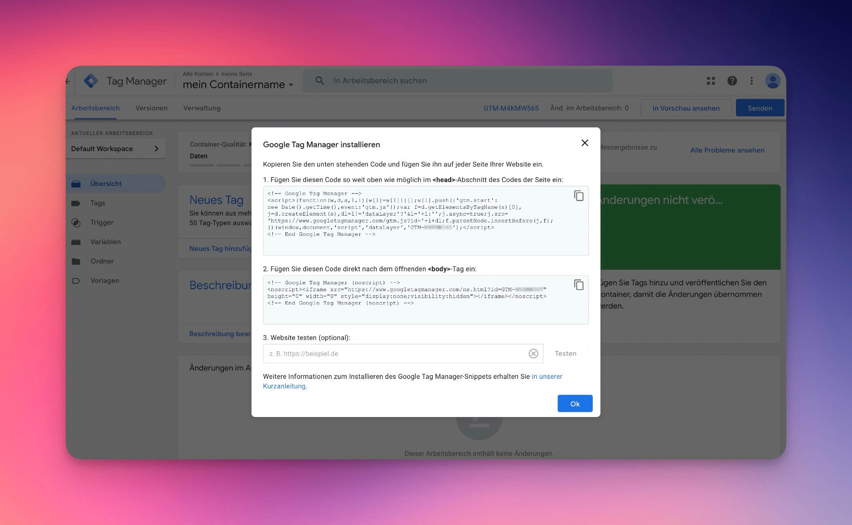This screenshot has width=852, height=525.
Task: Focus the In Arbeitsbereich suchen field
Action: 457,81
